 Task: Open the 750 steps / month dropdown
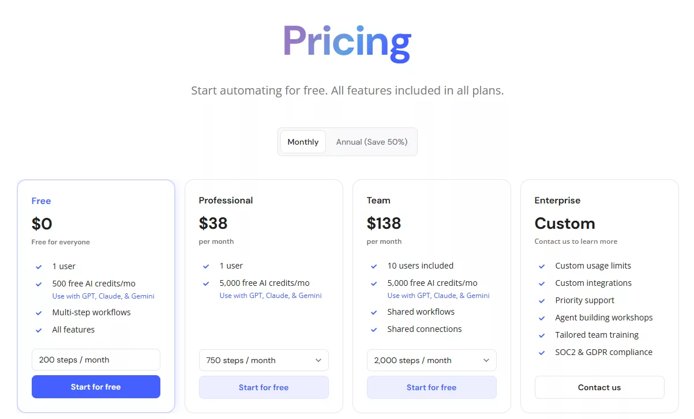(x=264, y=360)
